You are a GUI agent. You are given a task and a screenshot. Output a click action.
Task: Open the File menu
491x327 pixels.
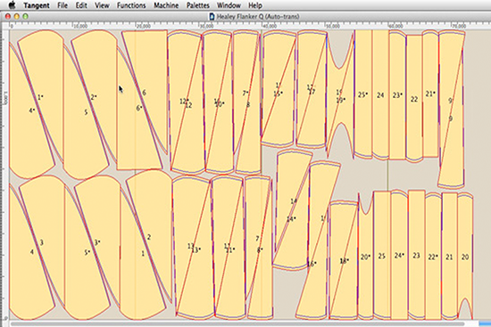coord(62,5)
